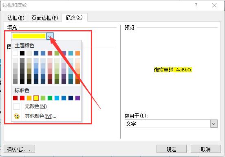Pick red theme color swatch in top row

[x=50, y=53]
